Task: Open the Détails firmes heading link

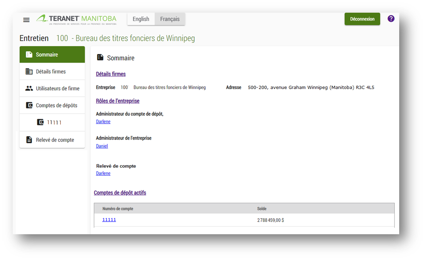Action: point(111,74)
